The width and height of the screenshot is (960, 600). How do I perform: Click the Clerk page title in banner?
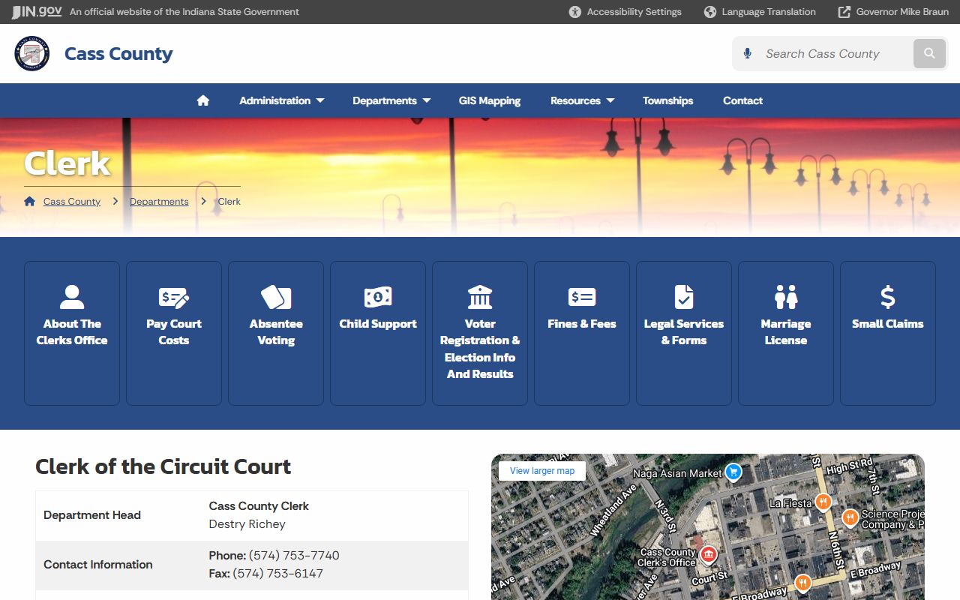pyautogui.click(x=67, y=163)
